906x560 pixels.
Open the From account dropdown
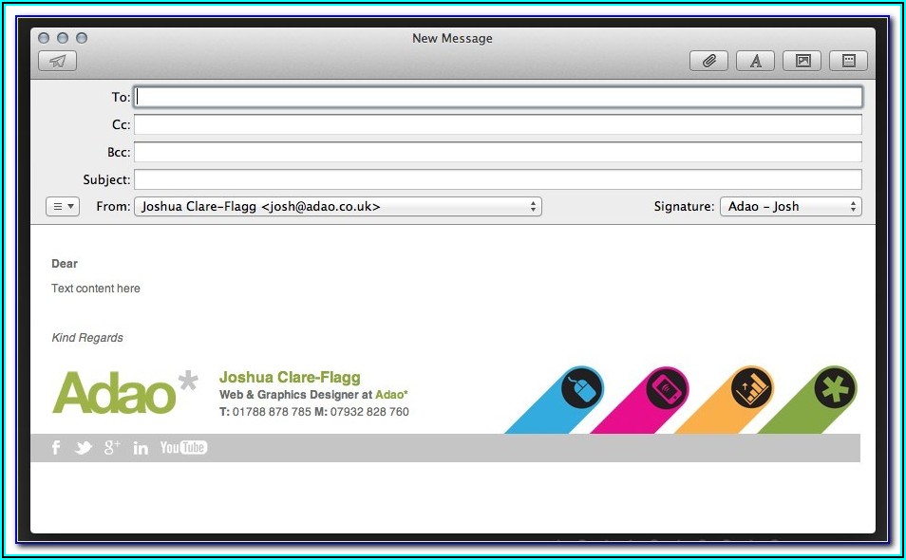[338, 207]
